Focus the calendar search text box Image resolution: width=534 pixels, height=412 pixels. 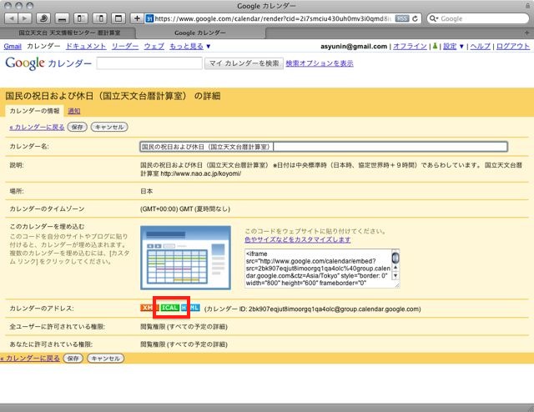coord(149,63)
